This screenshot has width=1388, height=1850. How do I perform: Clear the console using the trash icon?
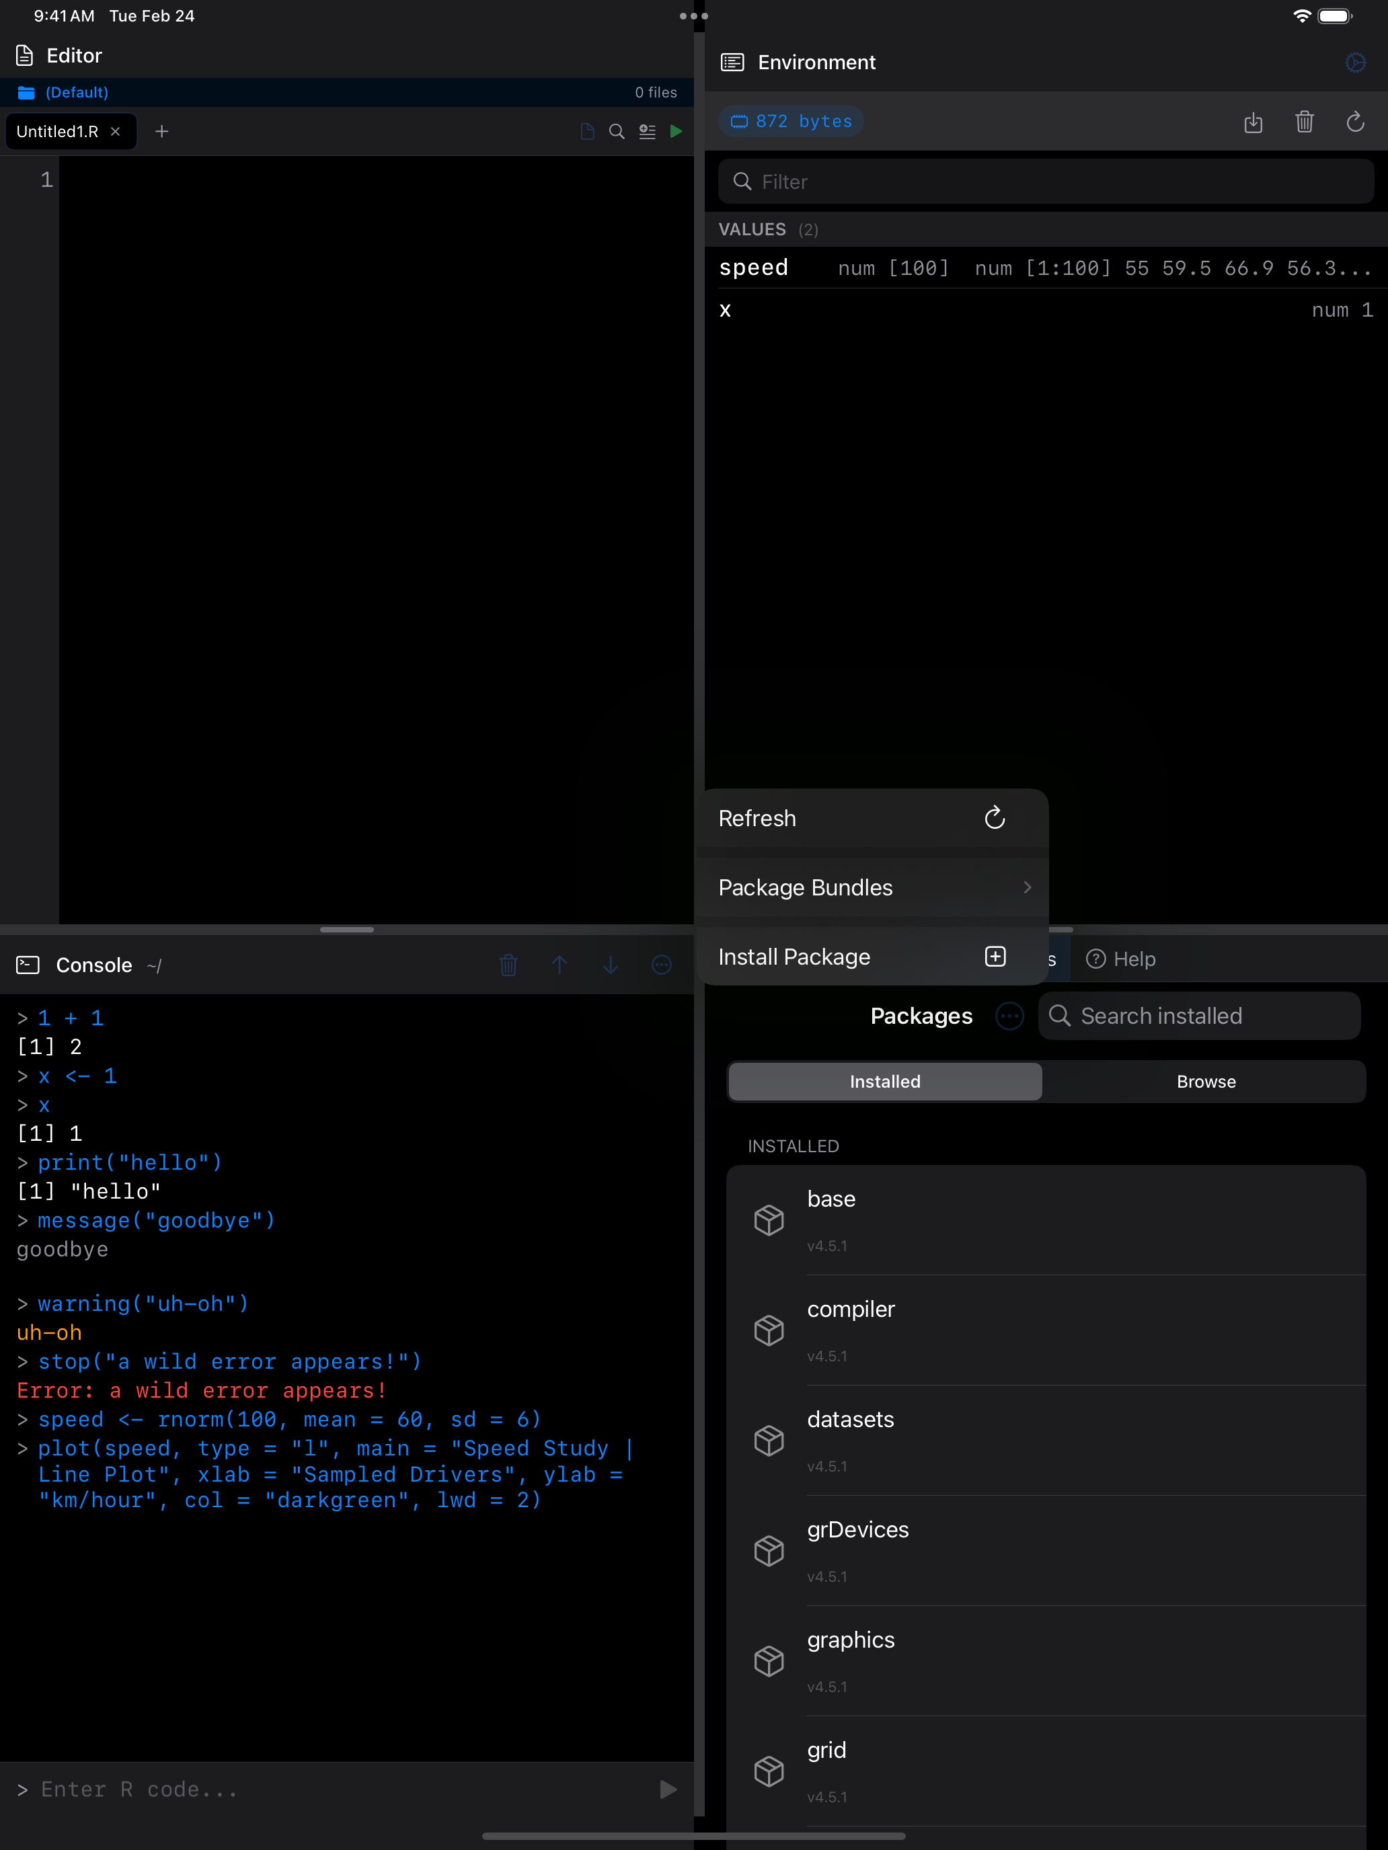[508, 965]
